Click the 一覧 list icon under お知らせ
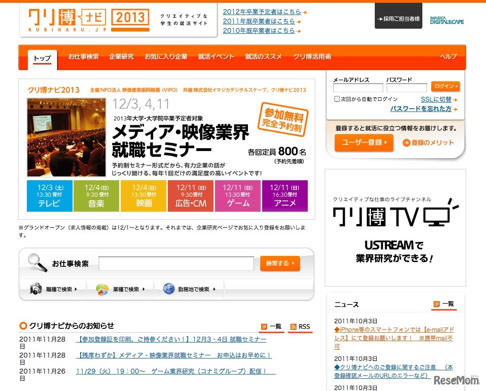 [x=264, y=327]
